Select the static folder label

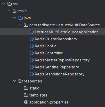pyautogui.click(x=34, y=88)
